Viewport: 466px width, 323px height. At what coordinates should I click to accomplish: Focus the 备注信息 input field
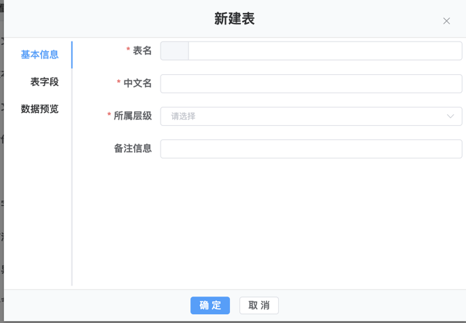click(311, 149)
